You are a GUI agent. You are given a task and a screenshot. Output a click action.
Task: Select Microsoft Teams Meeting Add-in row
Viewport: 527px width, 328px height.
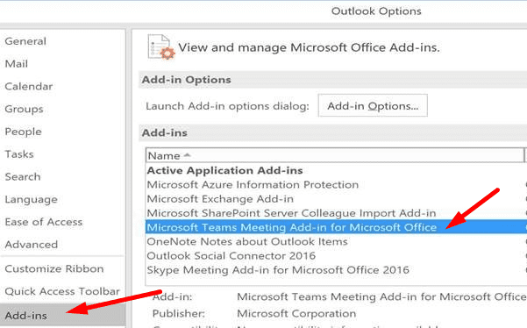coord(336,227)
